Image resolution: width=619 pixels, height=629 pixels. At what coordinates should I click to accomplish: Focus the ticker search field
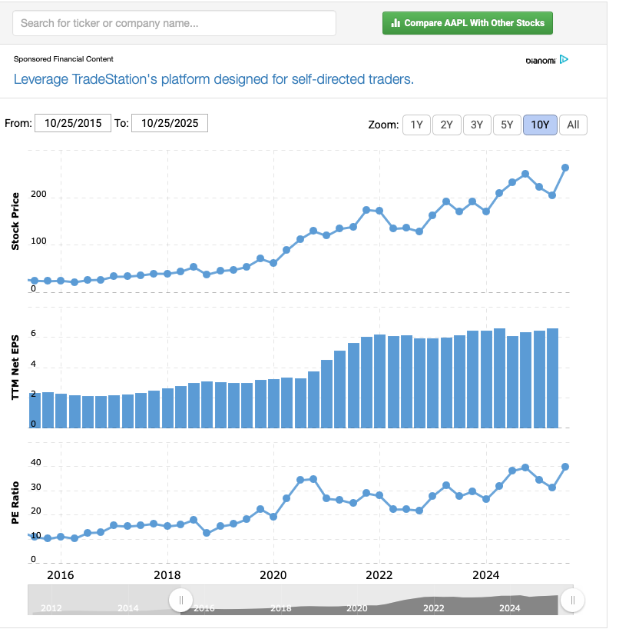tap(174, 23)
